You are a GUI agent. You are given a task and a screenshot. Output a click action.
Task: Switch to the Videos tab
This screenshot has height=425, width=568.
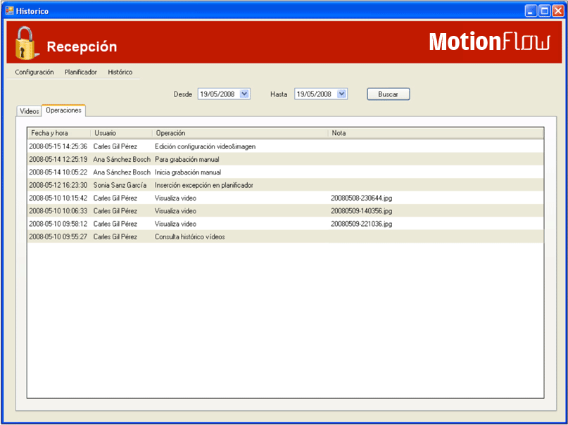click(30, 111)
